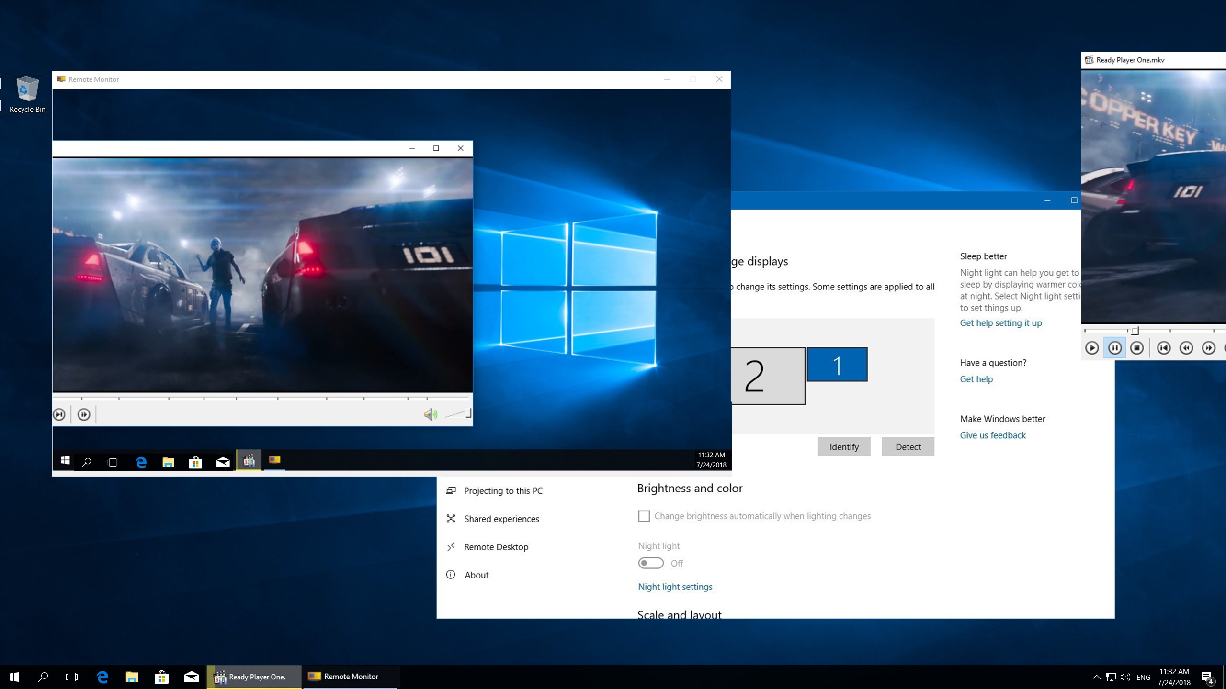Open the ENG language selector
The height and width of the screenshot is (689, 1226).
(1143, 677)
